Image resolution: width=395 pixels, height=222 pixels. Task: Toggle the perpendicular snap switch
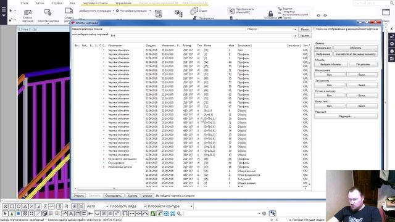coord(38,207)
